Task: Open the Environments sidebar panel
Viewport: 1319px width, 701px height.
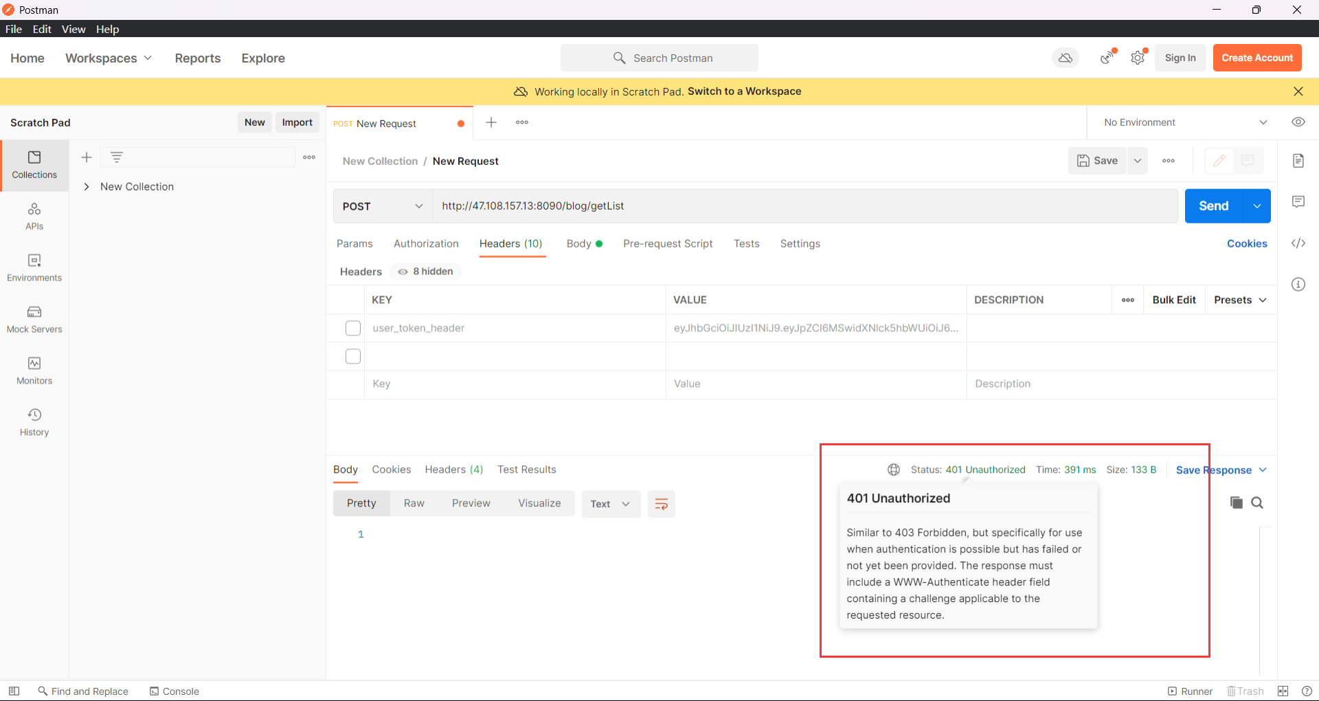Action: 34,268
